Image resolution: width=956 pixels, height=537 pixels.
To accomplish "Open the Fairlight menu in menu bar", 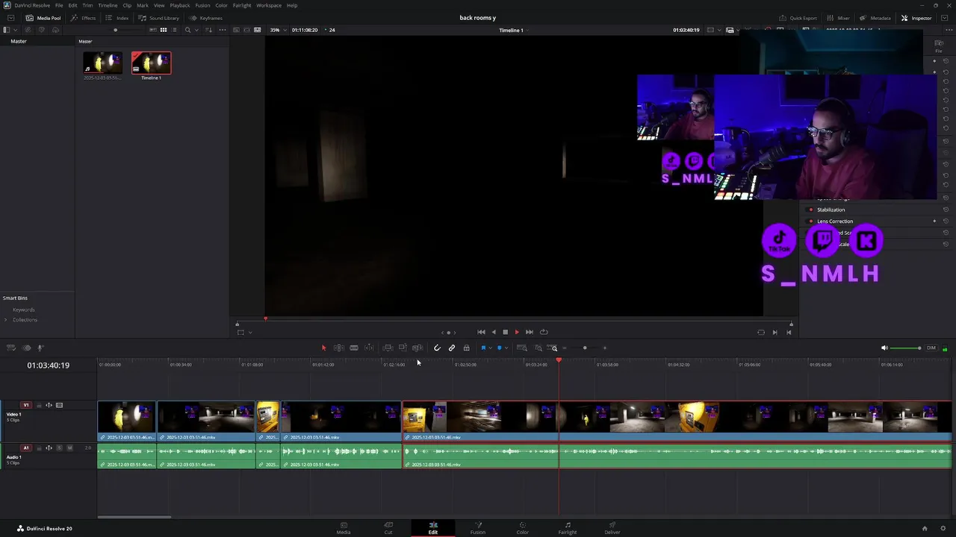I will 242,5.
